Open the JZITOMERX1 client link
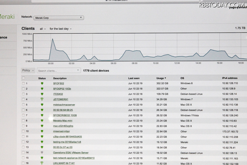The height and width of the screenshot is (165, 247). point(61,99)
